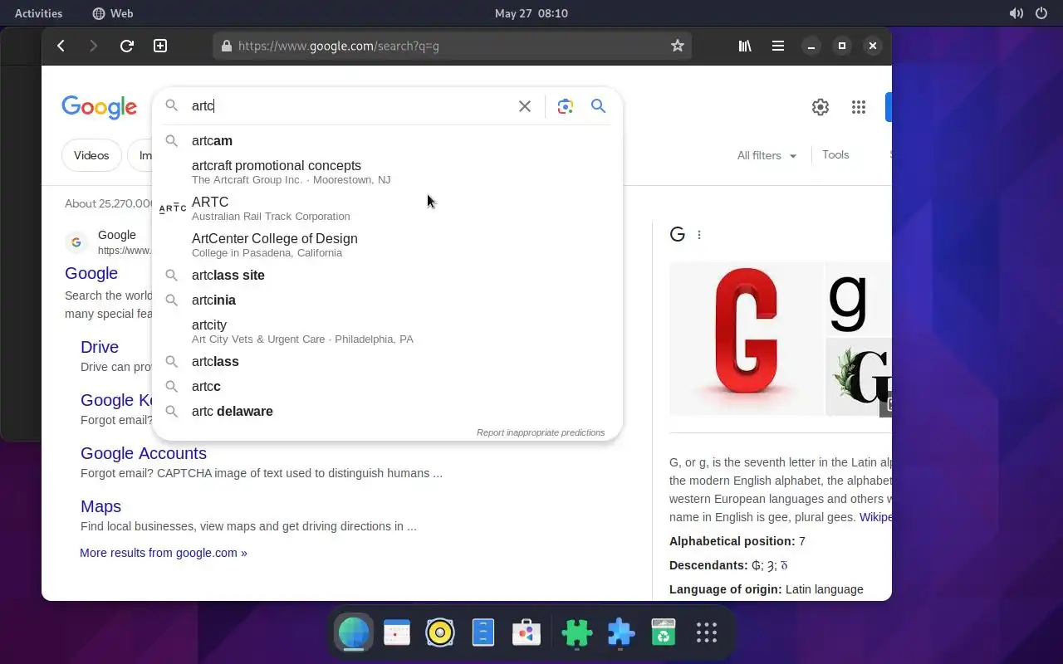The image size is (1063, 664).
Task: Open calendar app in dock
Action: pyautogui.click(x=397, y=633)
